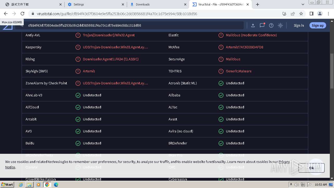The height and width of the screenshot is (188, 334).
Task: Click the page vertical scrollbar thumb
Action: (x=332, y=71)
